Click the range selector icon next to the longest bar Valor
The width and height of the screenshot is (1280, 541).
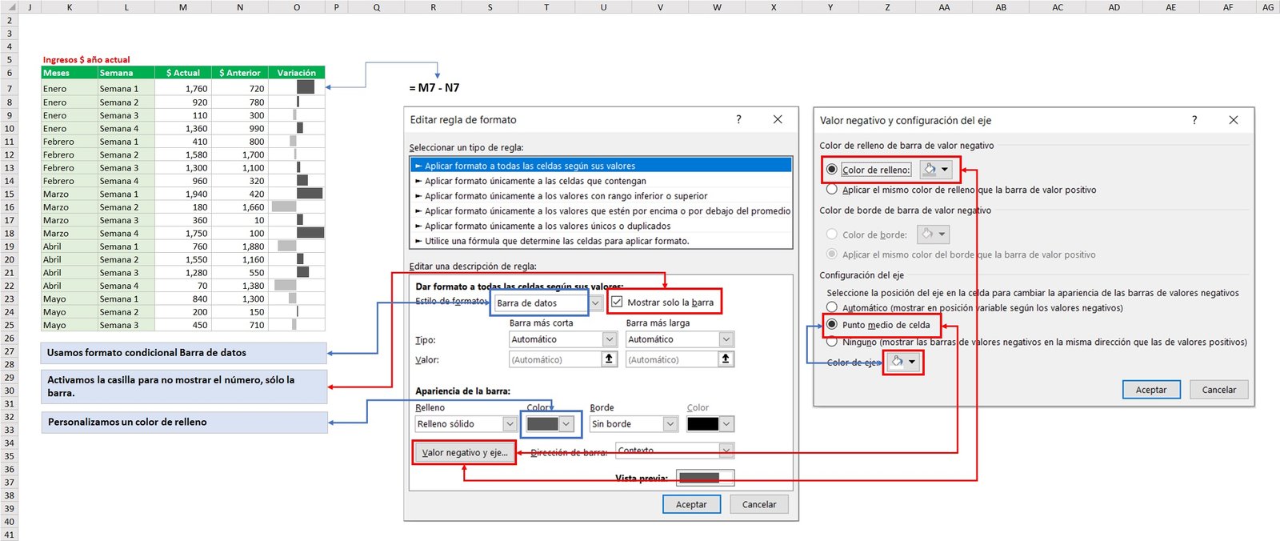pyautogui.click(x=726, y=359)
